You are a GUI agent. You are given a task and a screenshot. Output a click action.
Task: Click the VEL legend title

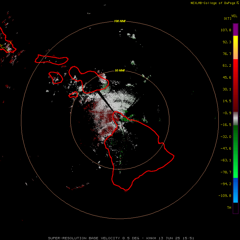(234, 16)
